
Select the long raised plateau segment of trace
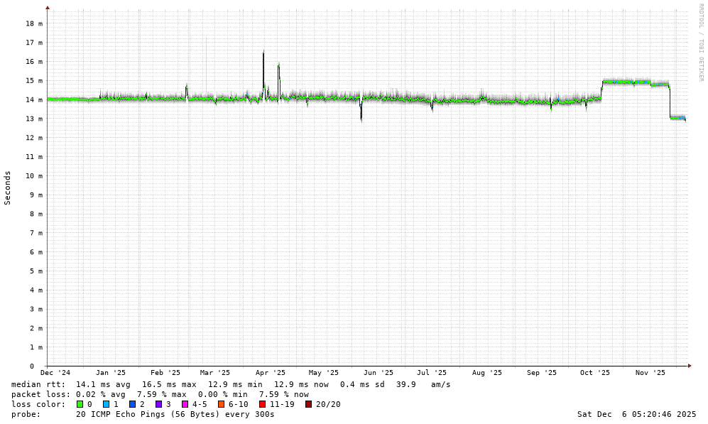[x=626, y=82]
